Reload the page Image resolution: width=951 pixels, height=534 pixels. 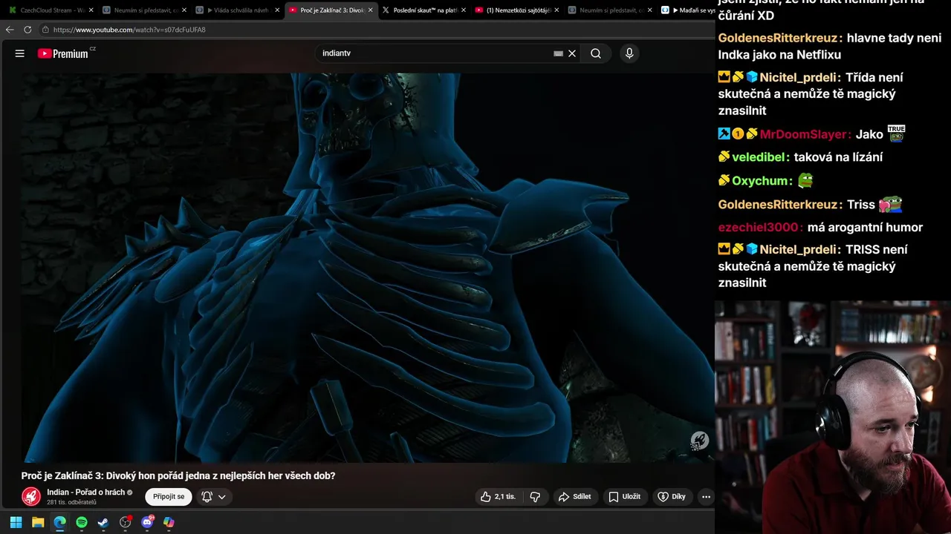coord(27,30)
